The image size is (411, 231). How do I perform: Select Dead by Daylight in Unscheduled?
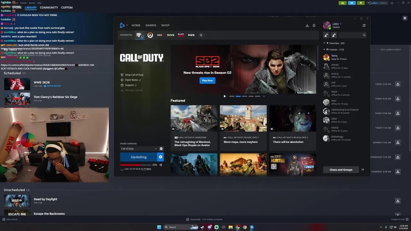(x=46, y=199)
